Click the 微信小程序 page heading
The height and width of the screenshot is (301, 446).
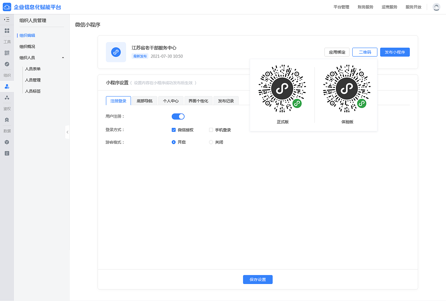click(88, 25)
